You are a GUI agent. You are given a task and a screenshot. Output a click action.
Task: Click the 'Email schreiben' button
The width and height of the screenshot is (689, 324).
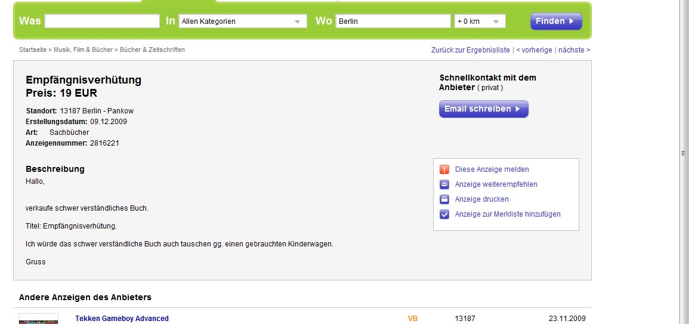483,109
